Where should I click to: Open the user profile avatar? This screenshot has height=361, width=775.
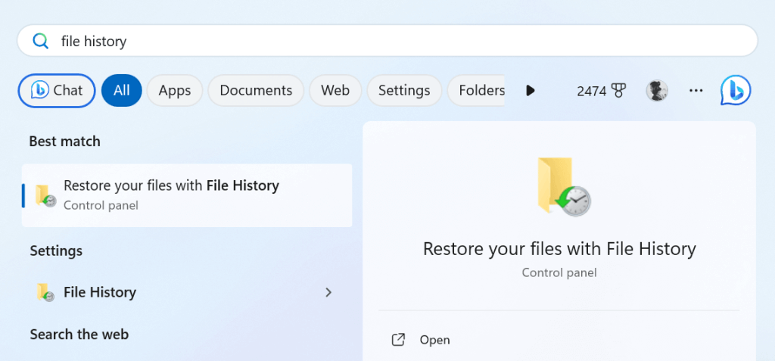pyautogui.click(x=657, y=91)
